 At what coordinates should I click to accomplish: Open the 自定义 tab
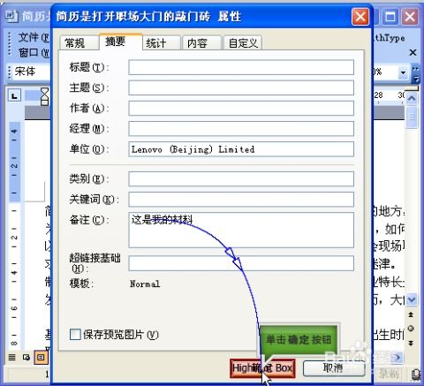click(243, 43)
